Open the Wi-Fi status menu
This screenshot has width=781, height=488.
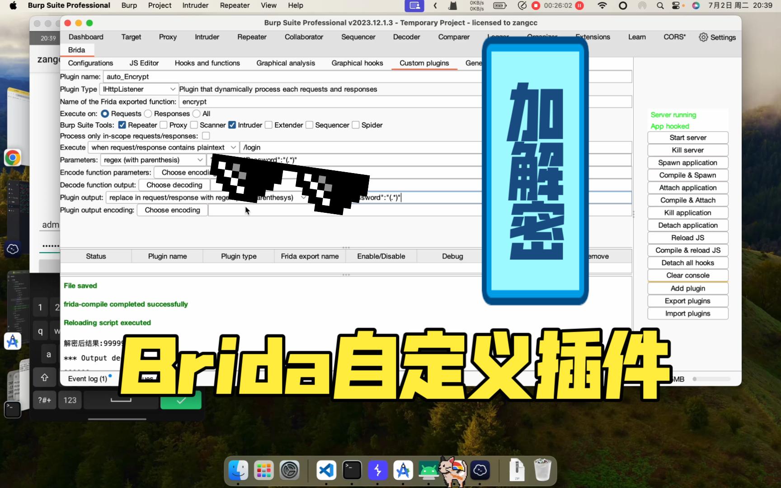point(602,5)
